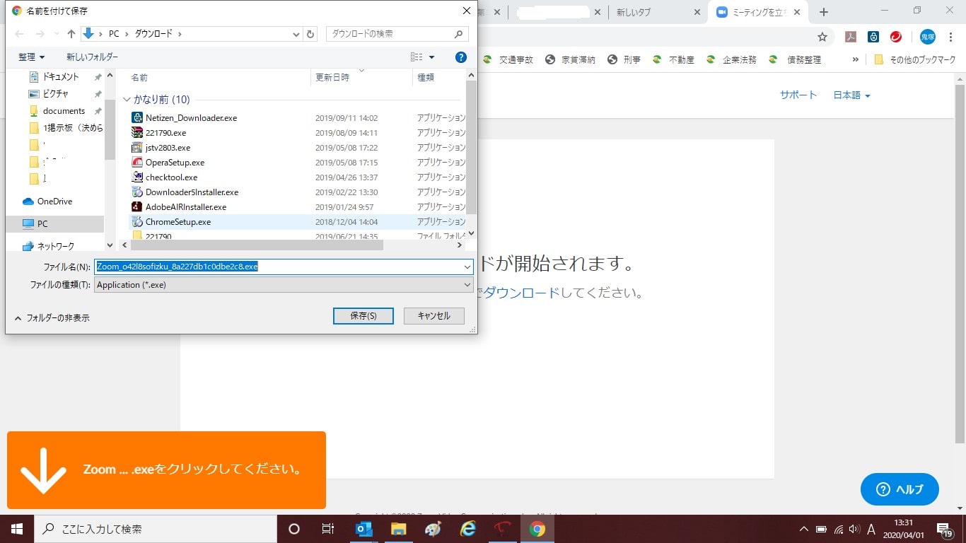Sort by 種類 column header
Screen dimensions: 966x543
click(426, 78)
